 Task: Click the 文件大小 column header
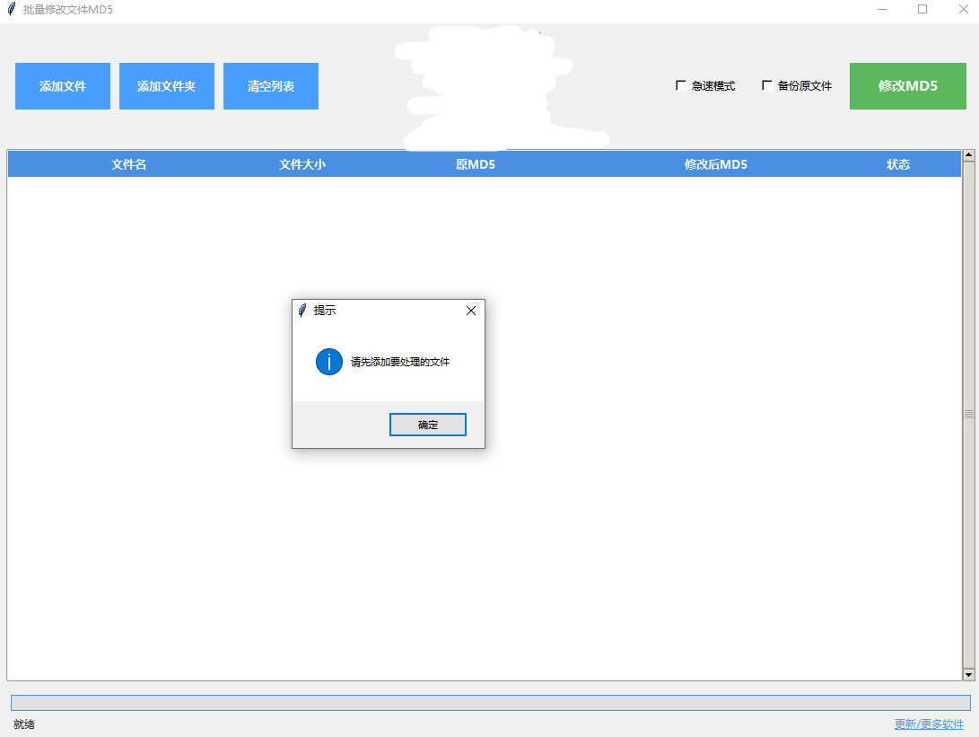(x=302, y=164)
